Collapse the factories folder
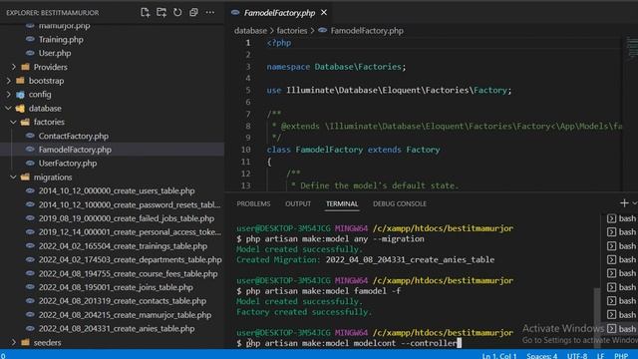The width and height of the screenshot is (638, 359). click(13, 122)
